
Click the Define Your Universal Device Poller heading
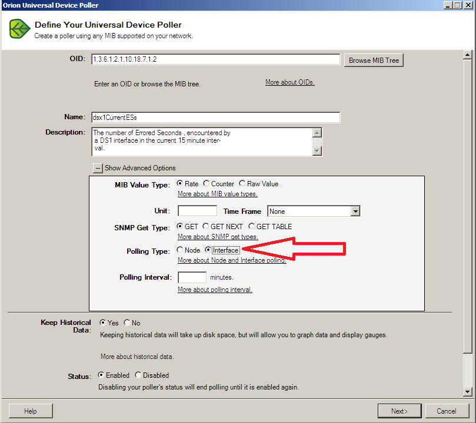(x=108, y=25)
